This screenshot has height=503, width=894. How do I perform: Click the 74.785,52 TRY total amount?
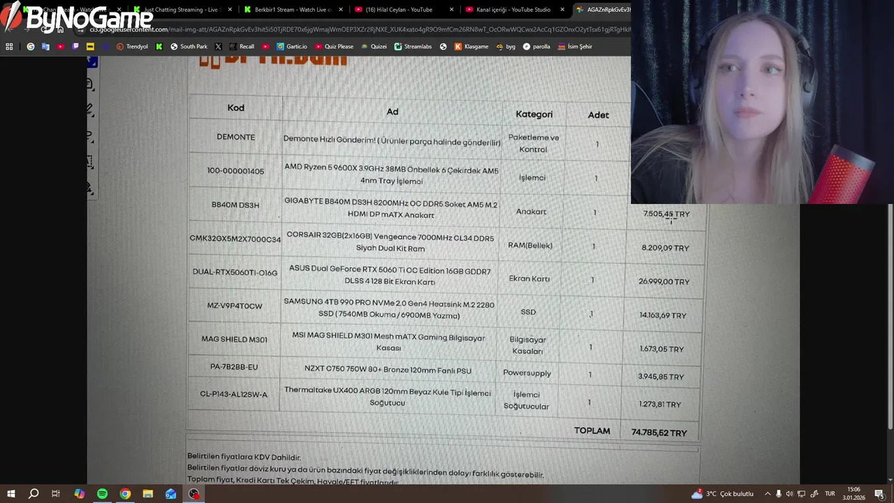(x=659, y=433)
